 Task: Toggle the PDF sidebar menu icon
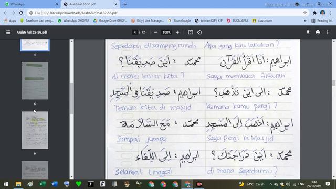tap(8, 33)
